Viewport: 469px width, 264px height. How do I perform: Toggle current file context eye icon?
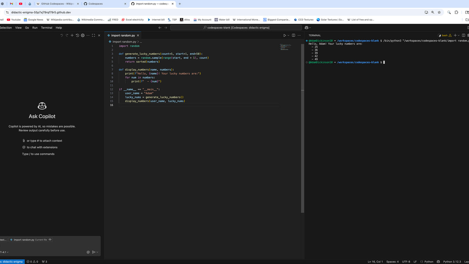coord(50,240)
